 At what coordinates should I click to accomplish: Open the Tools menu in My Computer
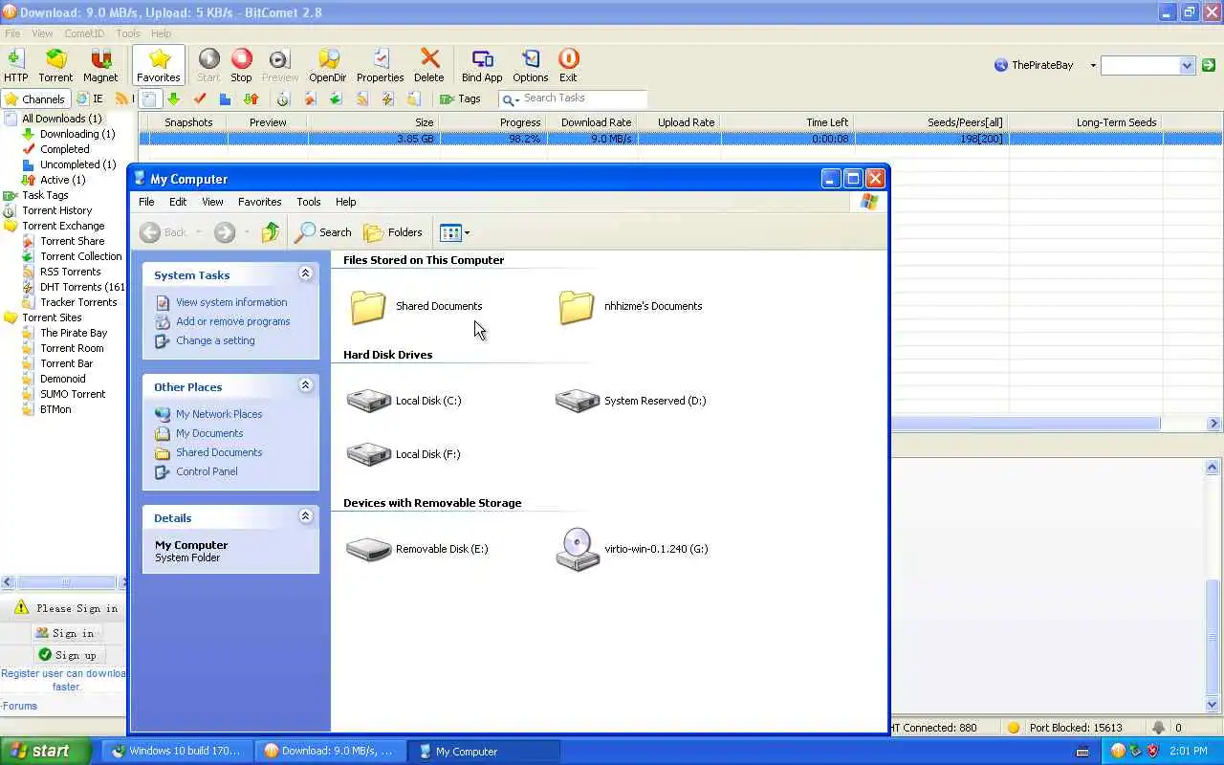click(309, 202)
